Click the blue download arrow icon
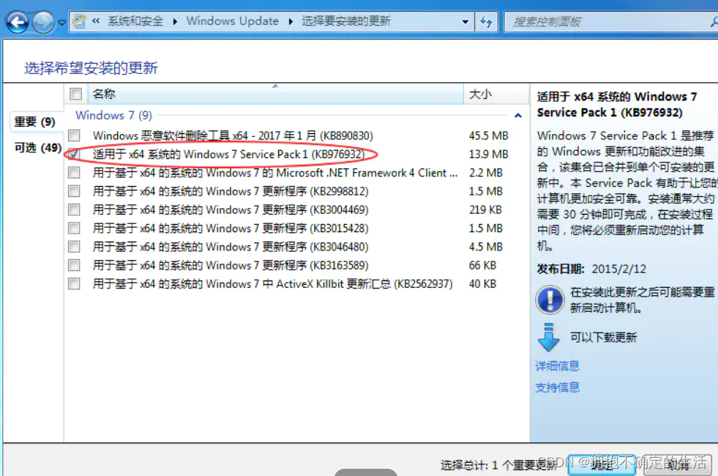Image resolution: width=718 pixels, height=476 pixels. click(x=549, y=337)
